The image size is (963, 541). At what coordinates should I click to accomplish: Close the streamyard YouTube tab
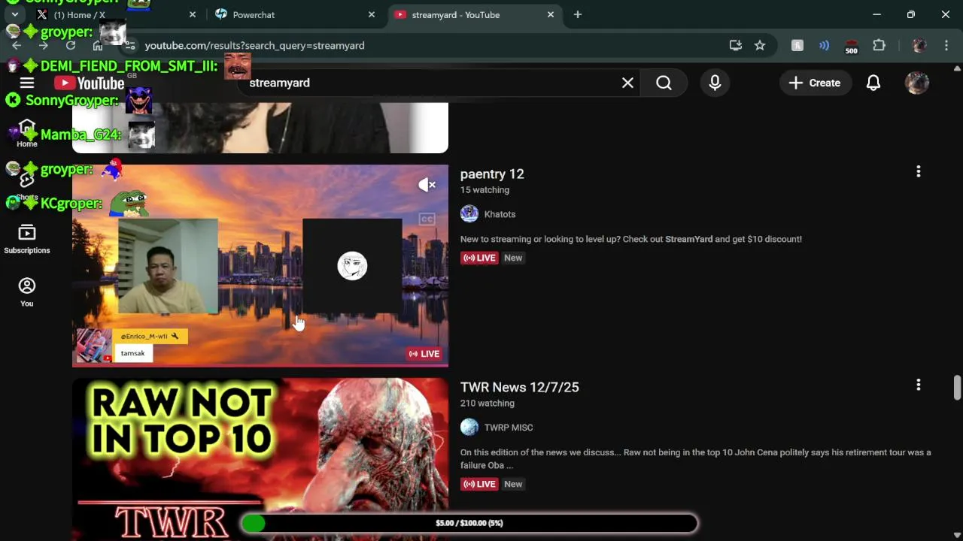click(551, 14)
